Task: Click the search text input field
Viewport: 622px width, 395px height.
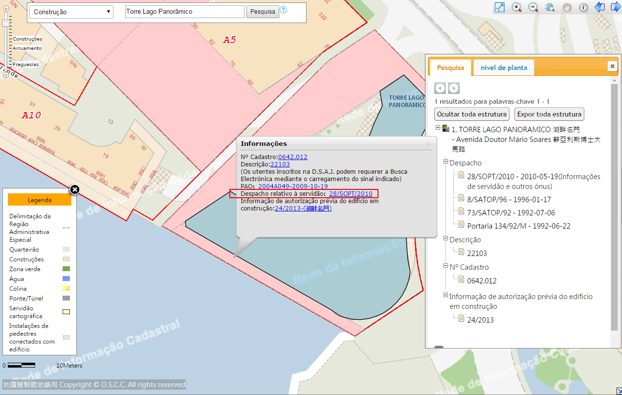Action: coord(184,12)
